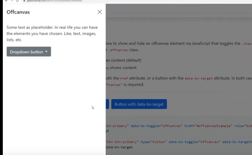Click the Offcanvas panel heading
Viewport: 252px width, 155px height.
point(18,12)
